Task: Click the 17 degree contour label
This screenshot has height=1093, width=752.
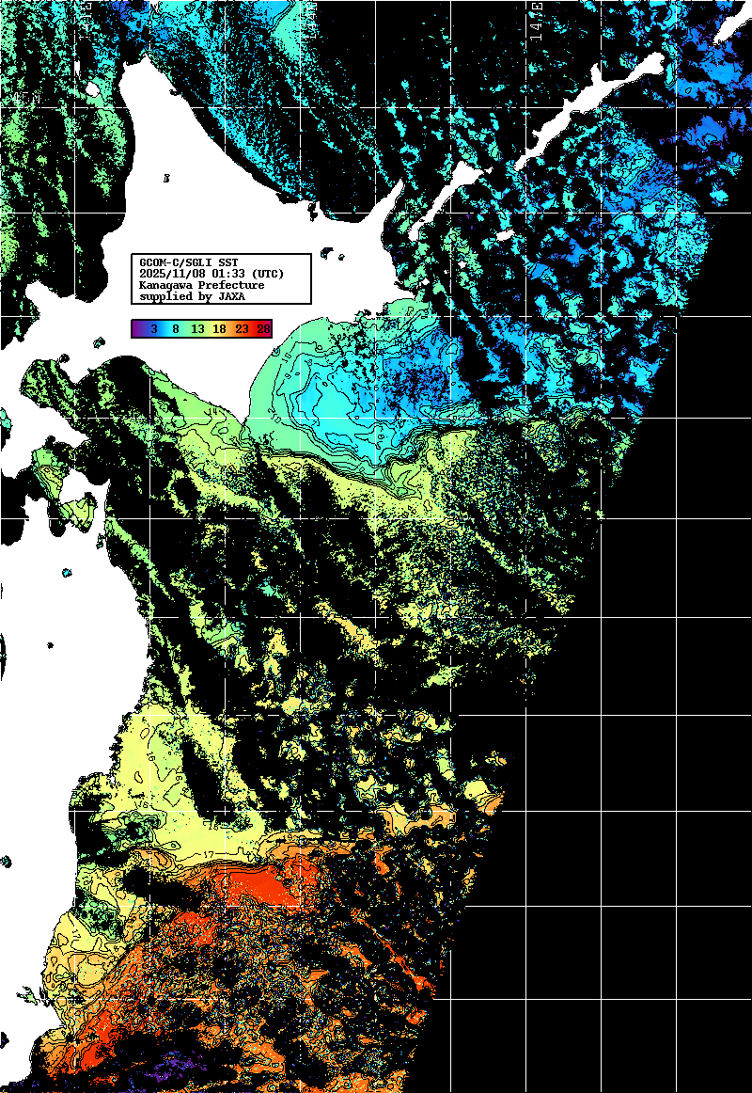Action: 209,854
